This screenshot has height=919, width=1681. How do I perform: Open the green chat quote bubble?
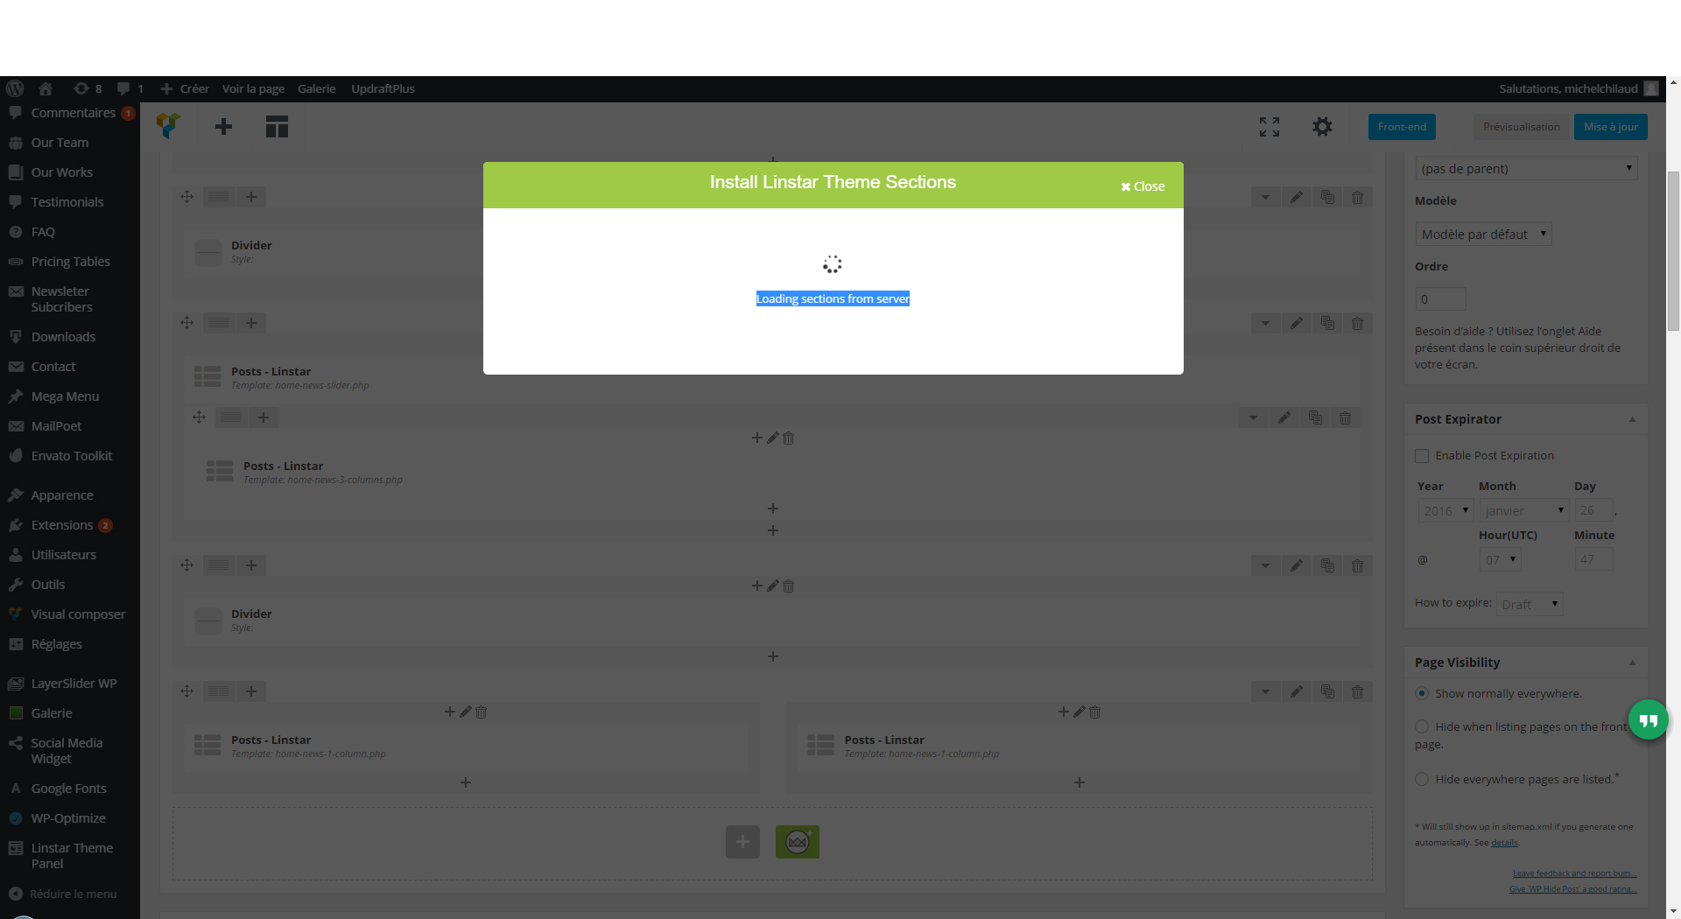(1648, 720)
